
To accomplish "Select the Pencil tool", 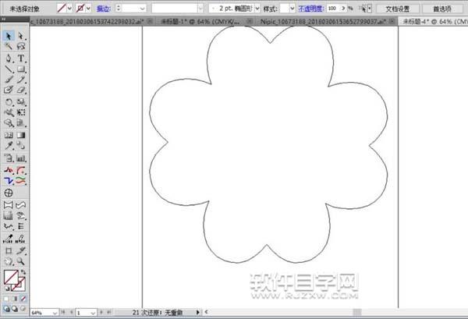I will pos(21,80).
